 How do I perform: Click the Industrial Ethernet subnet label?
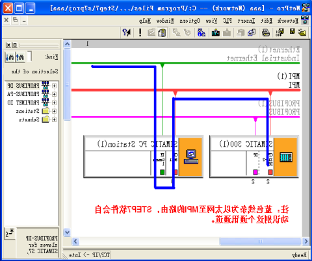[263, 58]
